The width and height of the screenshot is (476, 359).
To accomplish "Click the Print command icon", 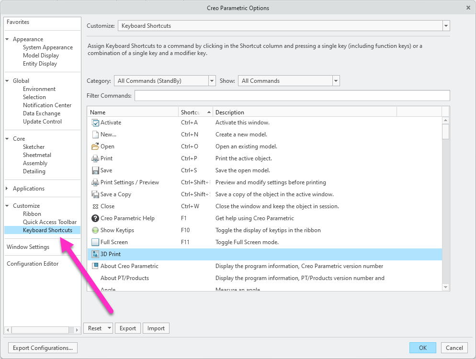I will [95, 158].
